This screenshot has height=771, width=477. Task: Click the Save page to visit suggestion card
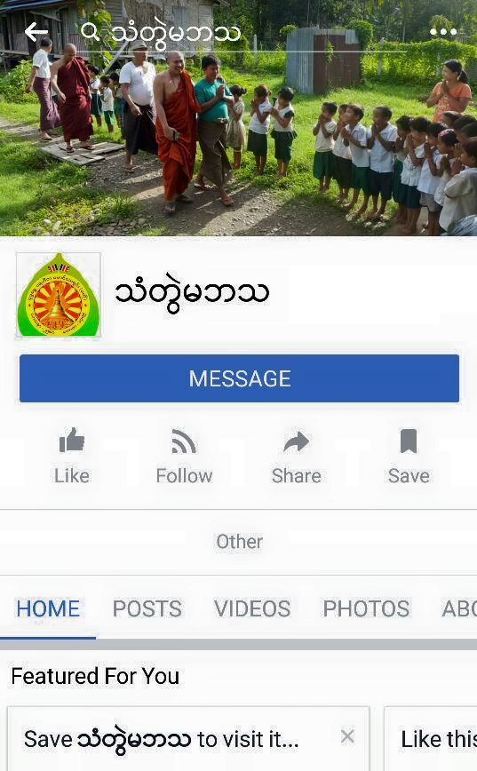click(x=187, y=738)
